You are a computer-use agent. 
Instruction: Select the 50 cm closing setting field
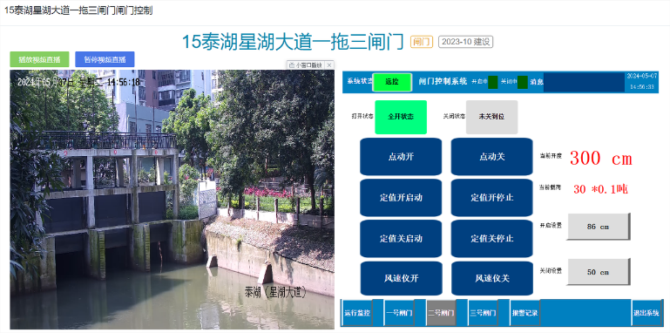click(x=599, y=271)
